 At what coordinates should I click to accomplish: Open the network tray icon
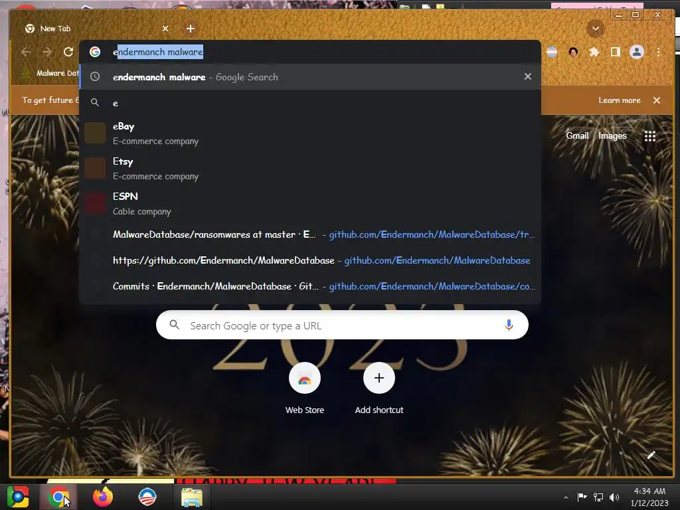coord(598,497)
